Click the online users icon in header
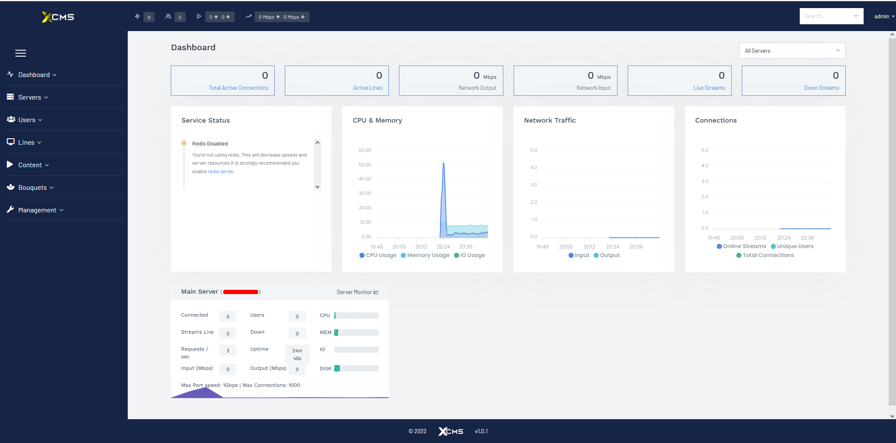This screenshot has width=896, height=443. (168, 17)
